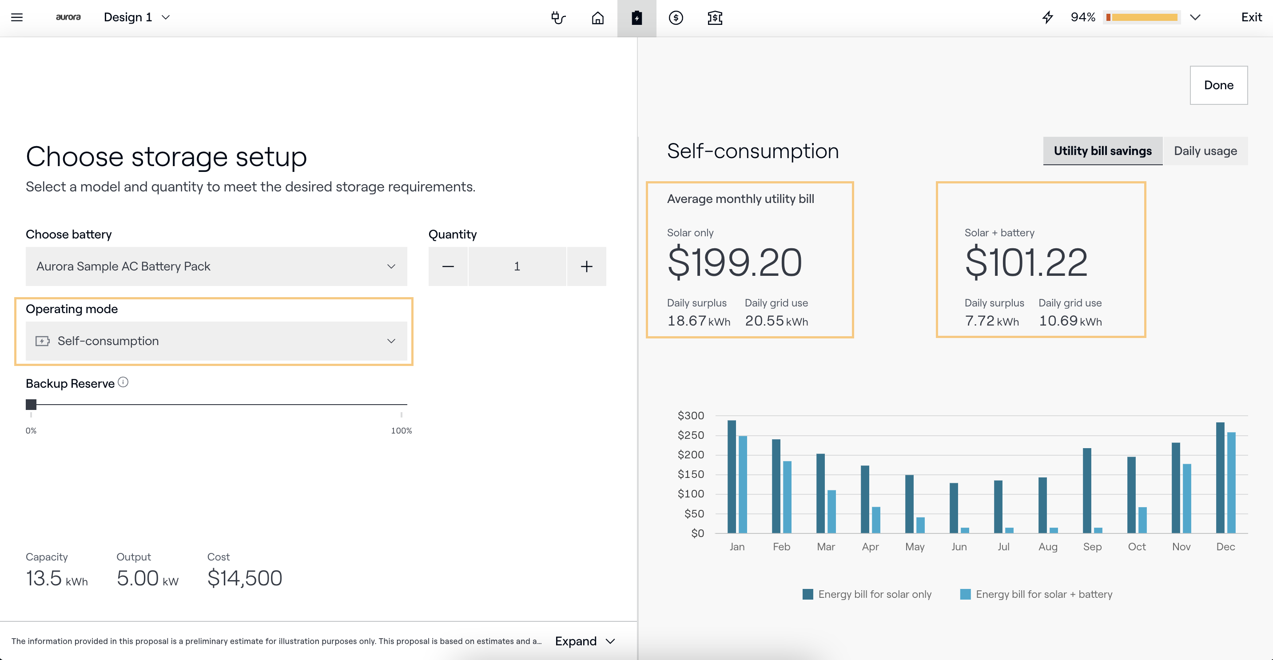Viewport: 1273px width, 660px height.
Task: Click the Backup Reserve slider handle
Action: [31, 405]
